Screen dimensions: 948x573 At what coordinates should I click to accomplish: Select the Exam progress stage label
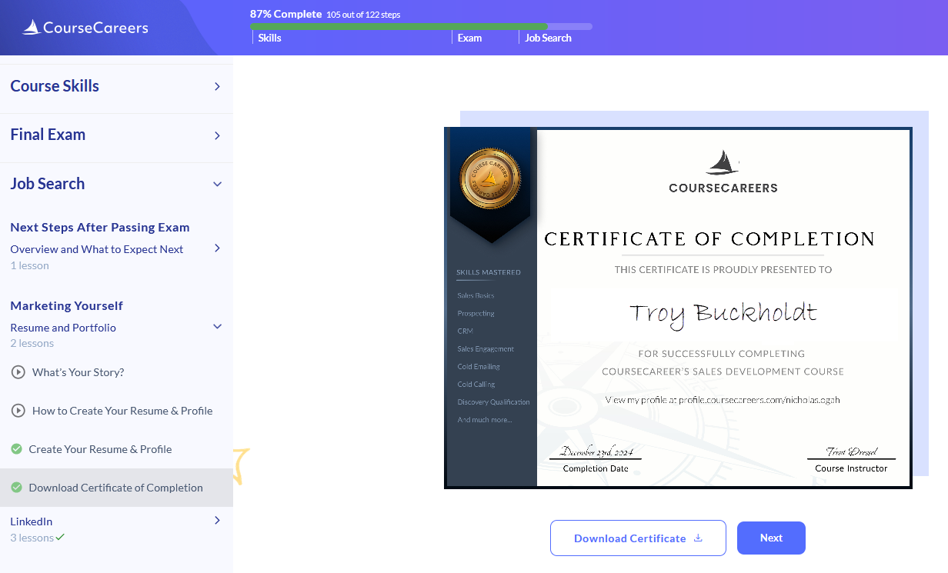[x=469, y=38]
